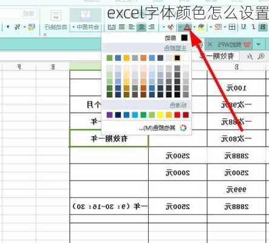Select the cell containing 100元
269x243 pixels.
236,88
